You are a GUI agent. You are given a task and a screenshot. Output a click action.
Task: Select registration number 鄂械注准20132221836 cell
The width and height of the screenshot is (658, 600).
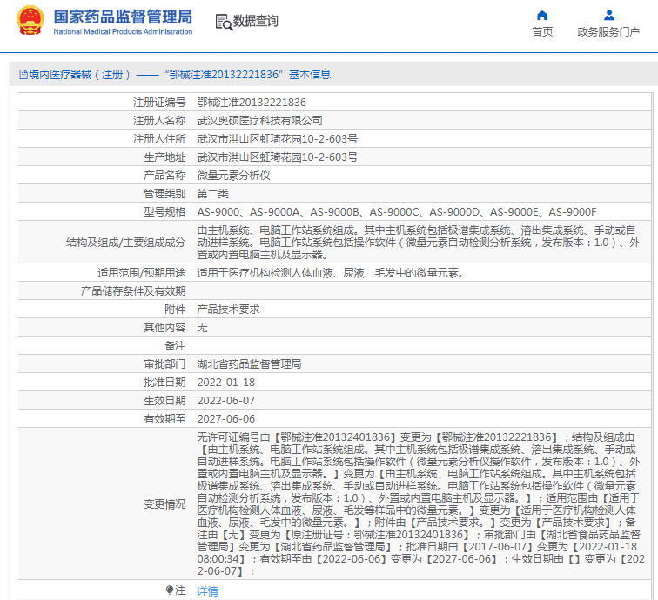(x=252, y=103)
